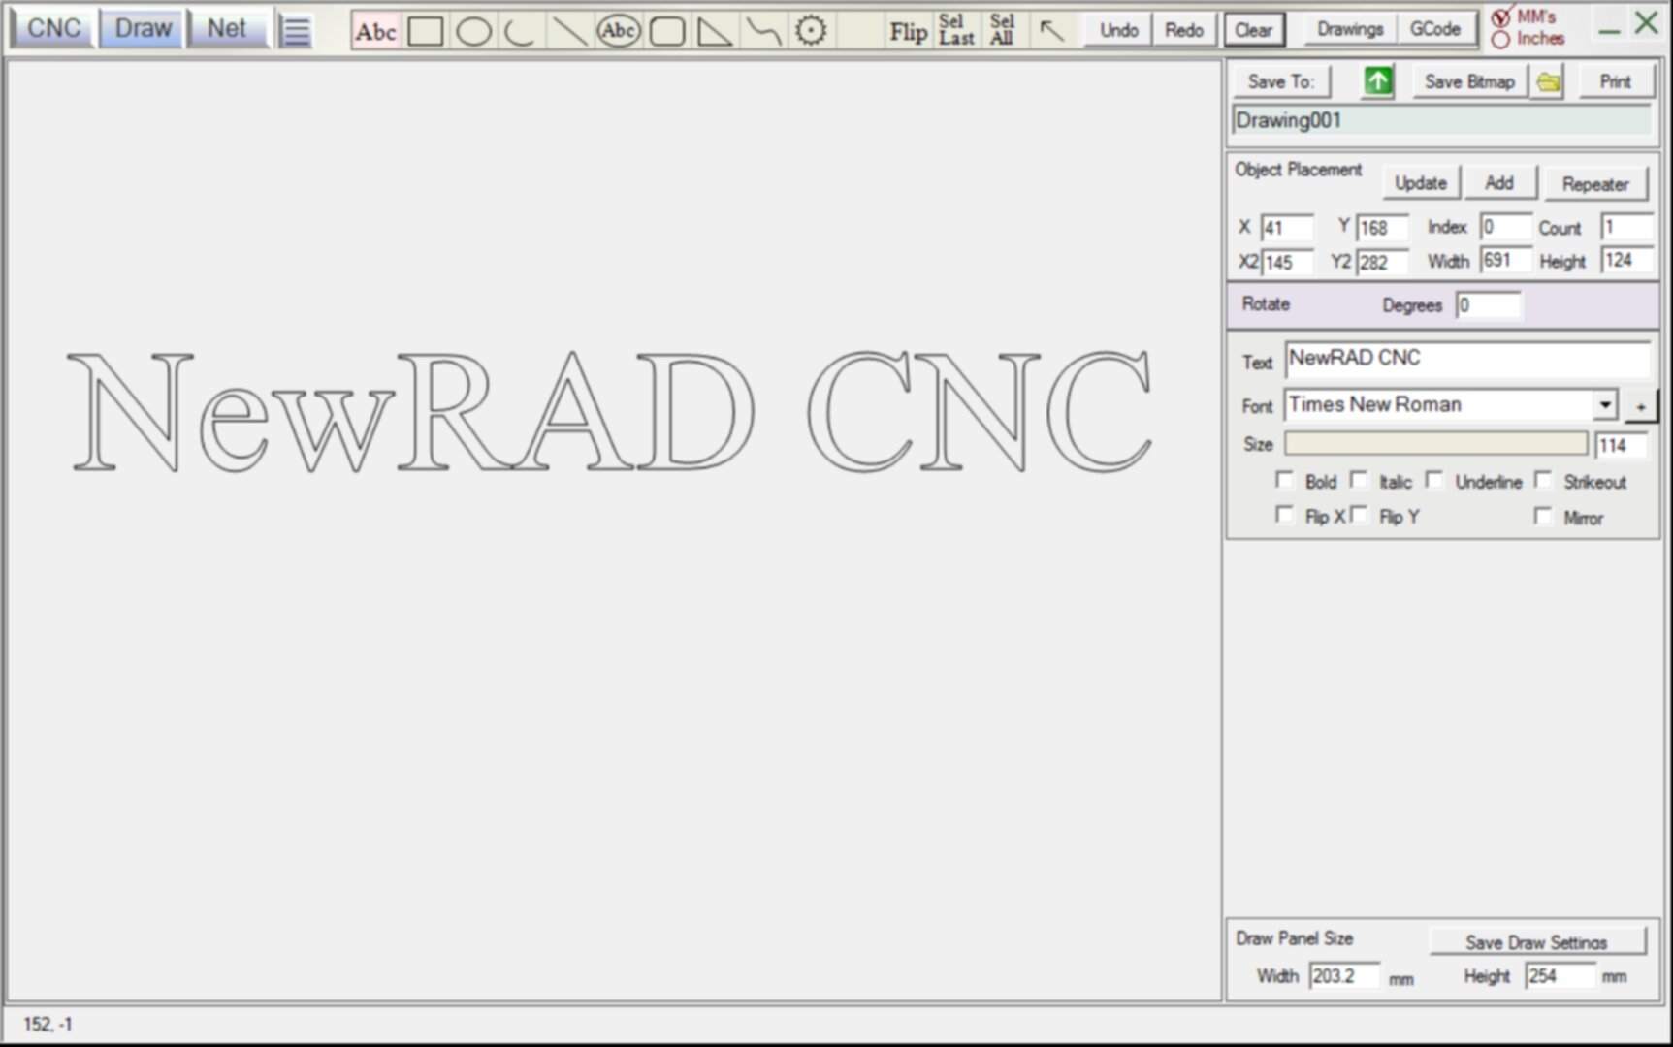This screenshot has height=1047, width=1673.
Task: Activate the arrow pointer tool
Action: [x=1051, y=31]
